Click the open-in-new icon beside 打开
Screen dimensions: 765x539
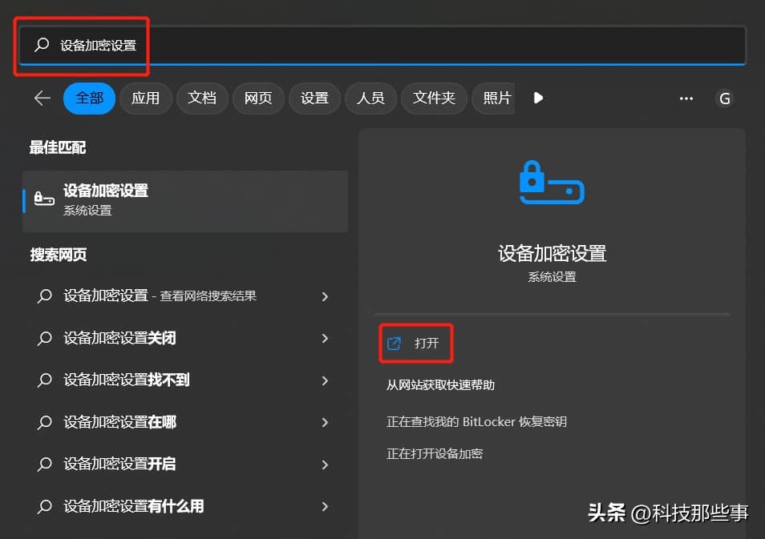coord(393,342)
